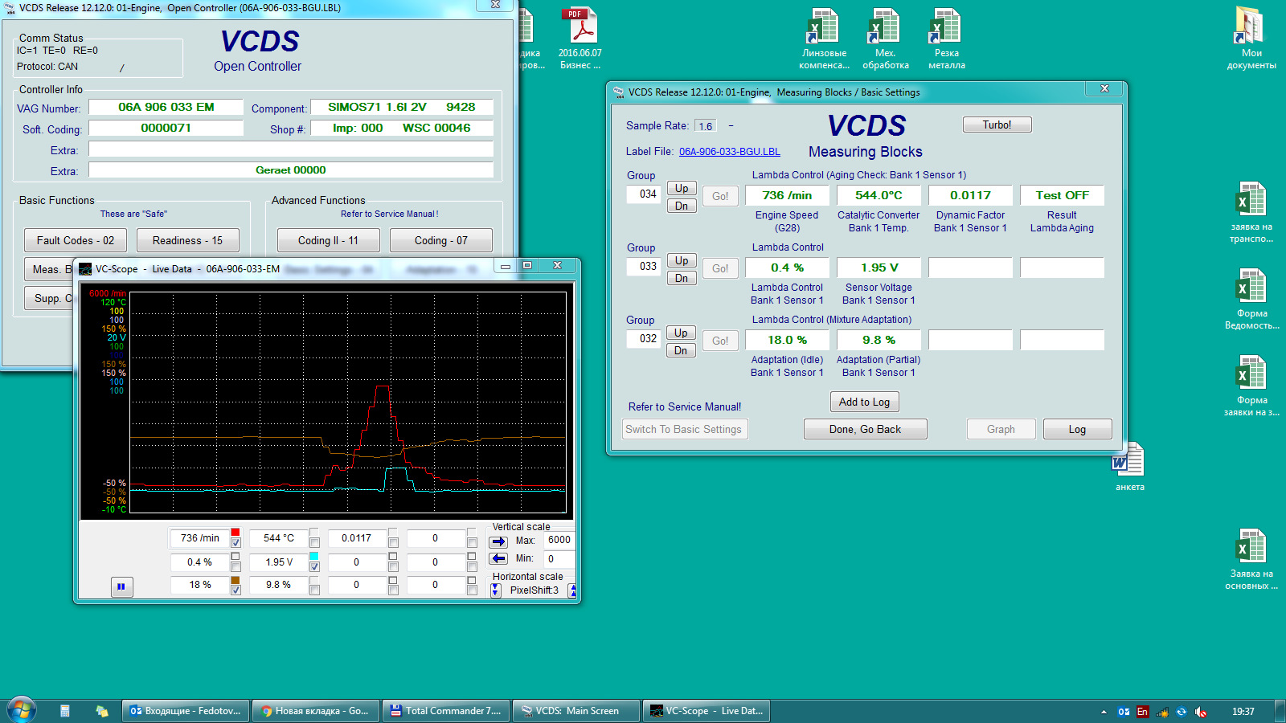Click brown color swatch for 18 %
Viewport: 1286px width, 723px height.
pyautogui.click(x=235, y=580)
